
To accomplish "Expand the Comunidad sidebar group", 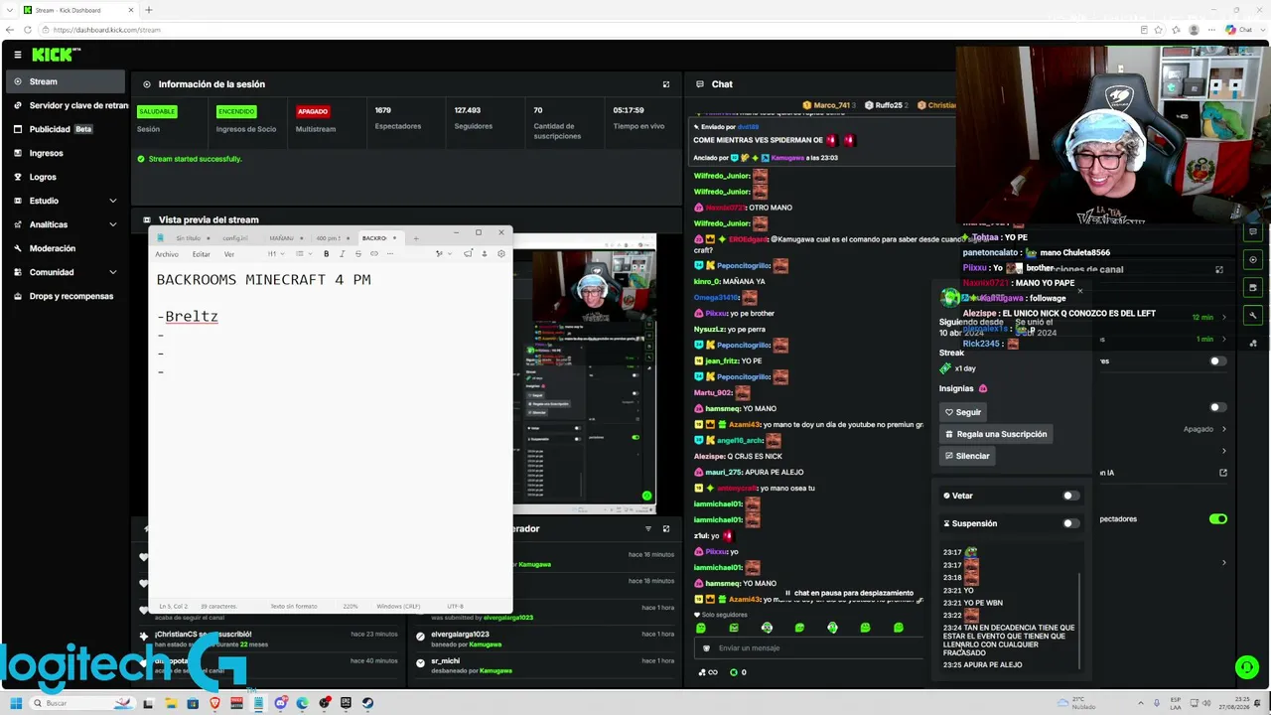I will [x=64, y=272].
